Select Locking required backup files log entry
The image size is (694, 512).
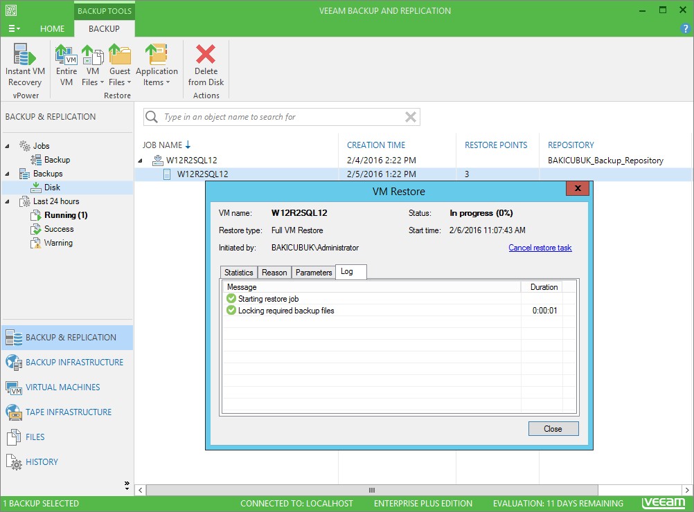[x=399, y=311]
